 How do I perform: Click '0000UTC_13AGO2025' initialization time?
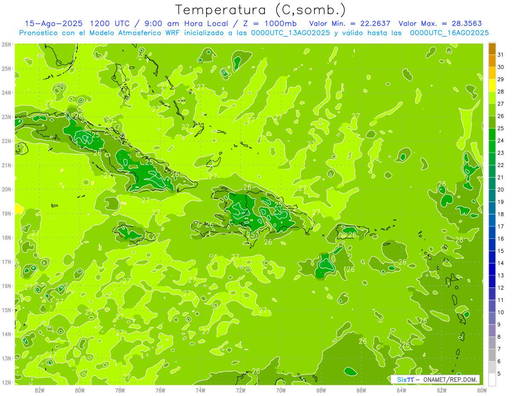(x=291, y=33)
